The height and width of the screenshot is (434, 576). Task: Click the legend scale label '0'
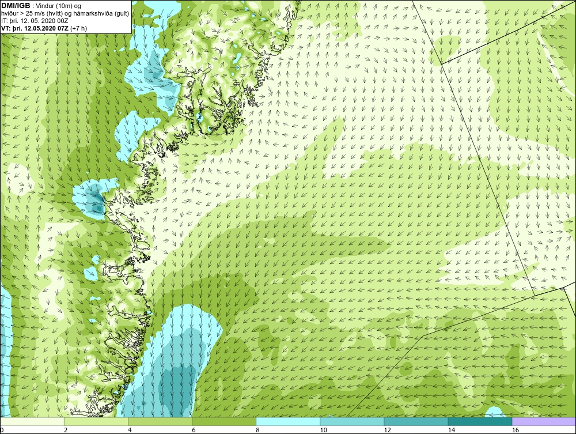[2, 430]
